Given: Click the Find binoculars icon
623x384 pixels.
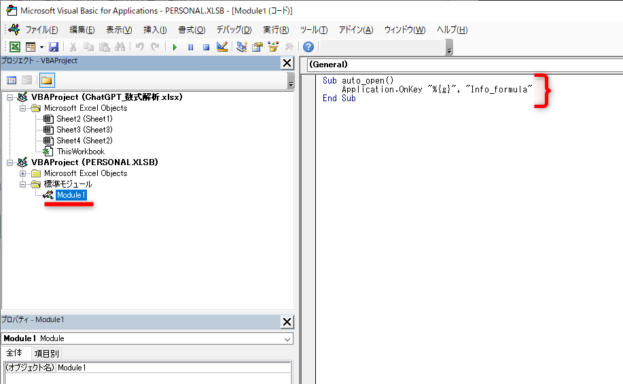Looking at the screenshot, I should pos(120,47).
